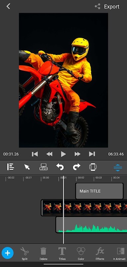
Task: Select the Main TITLE clip on timeline
Action: click(x=99, y=191)
